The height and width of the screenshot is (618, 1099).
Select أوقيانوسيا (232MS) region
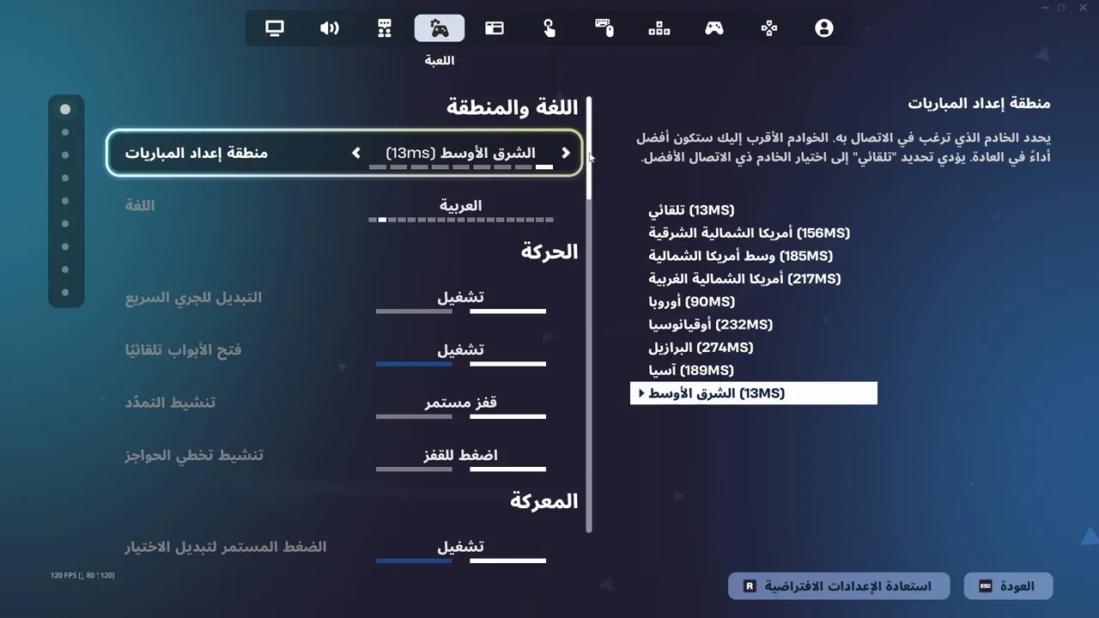click(710, 324)
